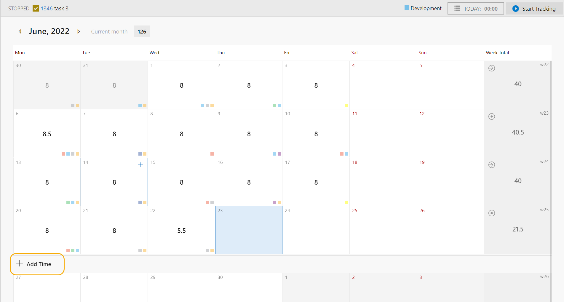Select June 20 cell
The image size is (564, 302).
point(47,230)
